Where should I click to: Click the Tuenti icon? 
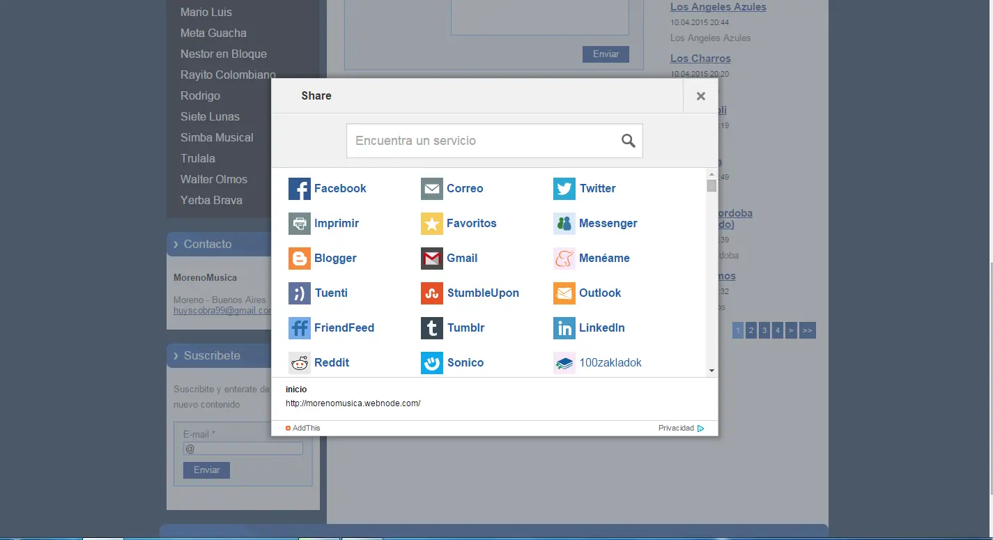[x=300, y=293]
